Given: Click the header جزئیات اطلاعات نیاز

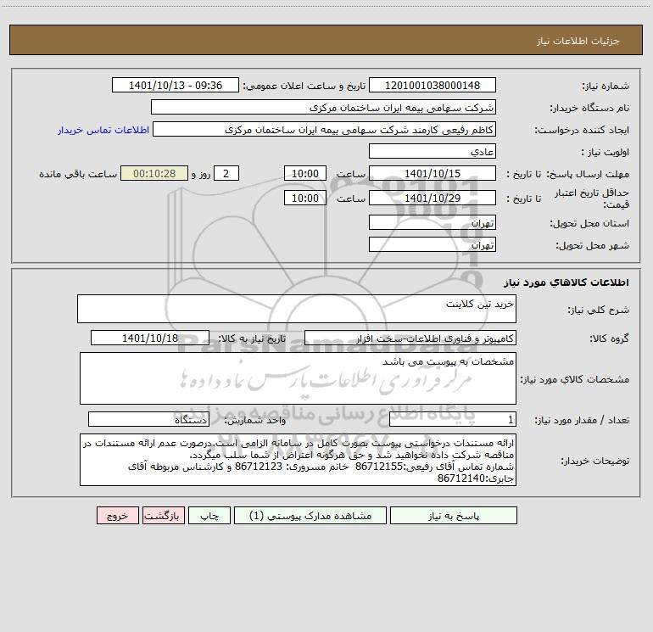Looking at the screenshot, I should [x=578, y=41].
